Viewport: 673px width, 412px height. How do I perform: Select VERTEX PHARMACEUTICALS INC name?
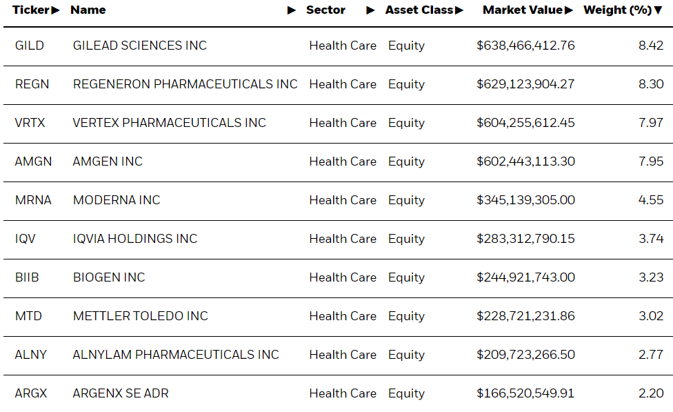[x=169, y=123]
